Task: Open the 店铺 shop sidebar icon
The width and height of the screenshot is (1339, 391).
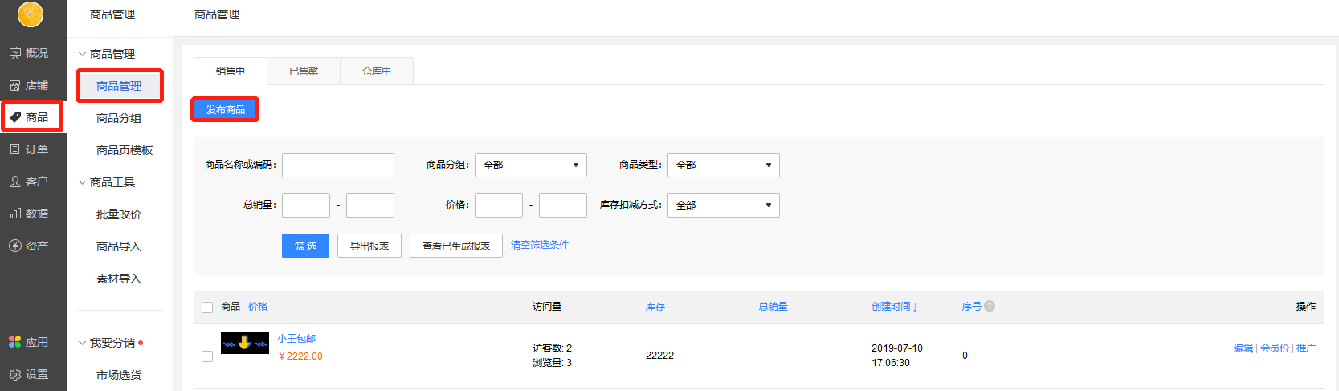Action: pyautogui.click(x=15, y=85)
